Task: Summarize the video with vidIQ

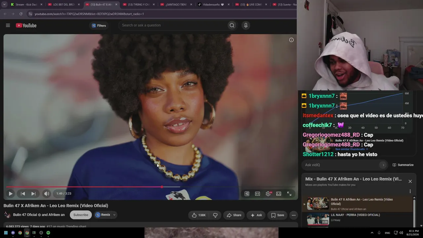Action: click(403, 165)
